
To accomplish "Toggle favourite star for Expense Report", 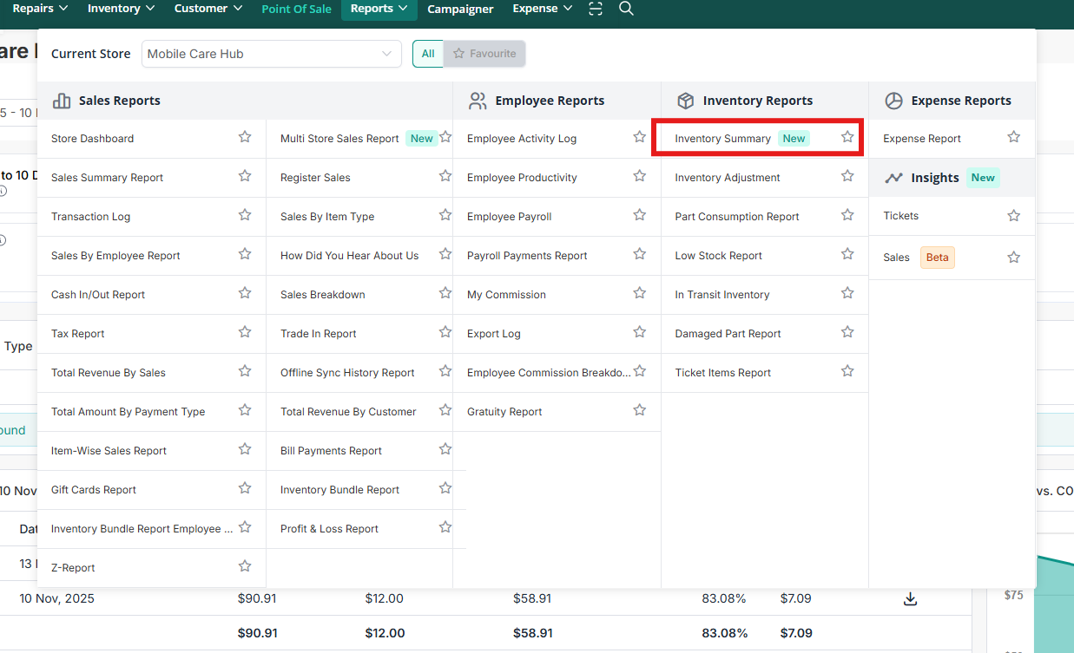I will pyautogui.click(x=1013, y=137).
